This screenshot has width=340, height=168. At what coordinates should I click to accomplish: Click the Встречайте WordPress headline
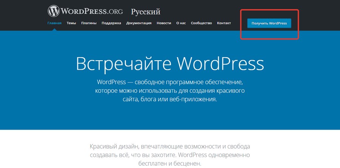[170, 64]
